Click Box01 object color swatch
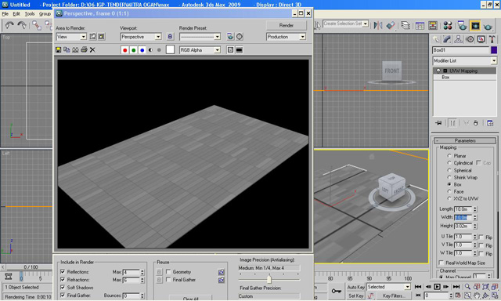Viewport: 501px width, 301px height. [494, 50]
